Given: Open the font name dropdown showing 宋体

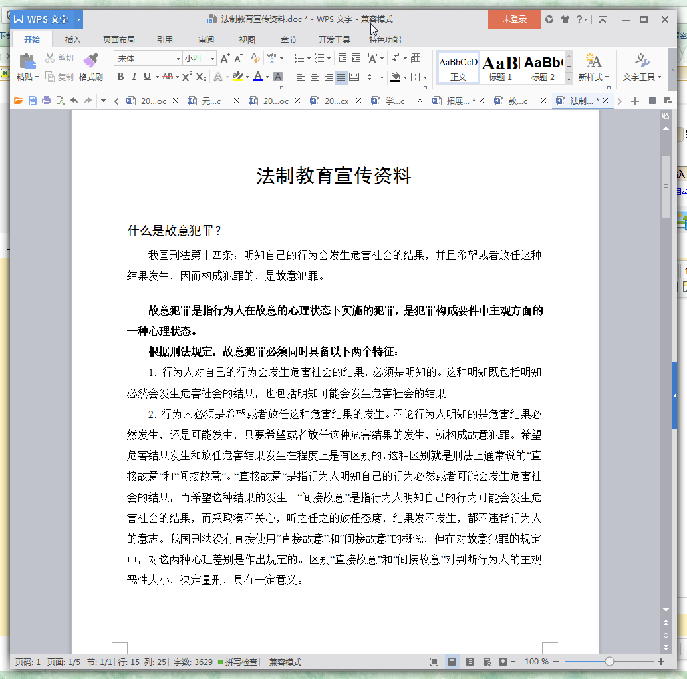Looking at the screenshot, I should (148, 59).
